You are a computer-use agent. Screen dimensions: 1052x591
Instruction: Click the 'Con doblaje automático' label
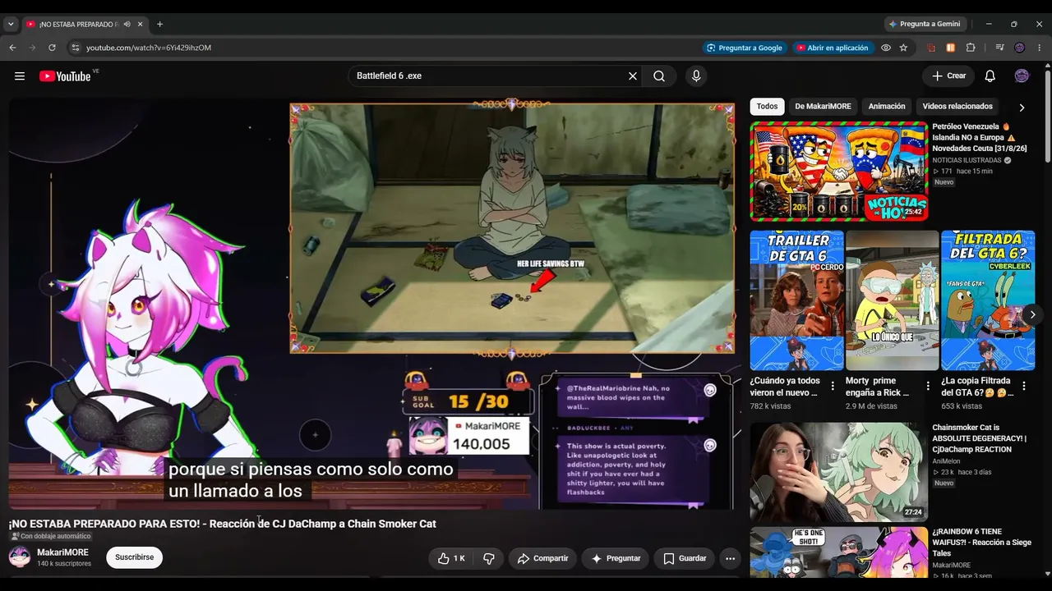pos(51,537)
